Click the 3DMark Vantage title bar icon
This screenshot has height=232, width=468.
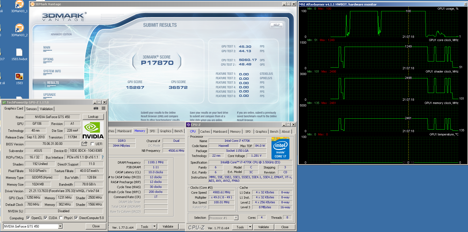tap(32, 4)
